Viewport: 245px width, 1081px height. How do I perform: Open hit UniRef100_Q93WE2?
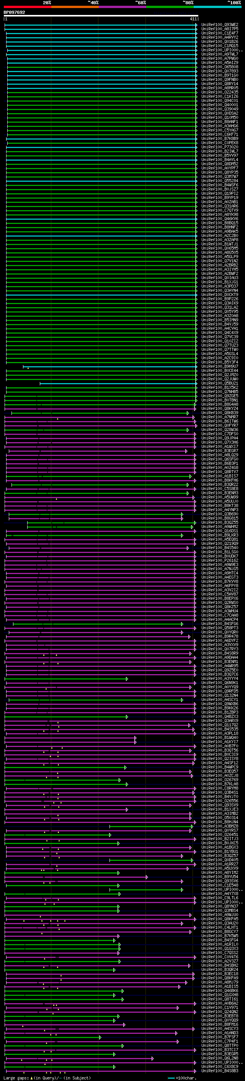220,25
